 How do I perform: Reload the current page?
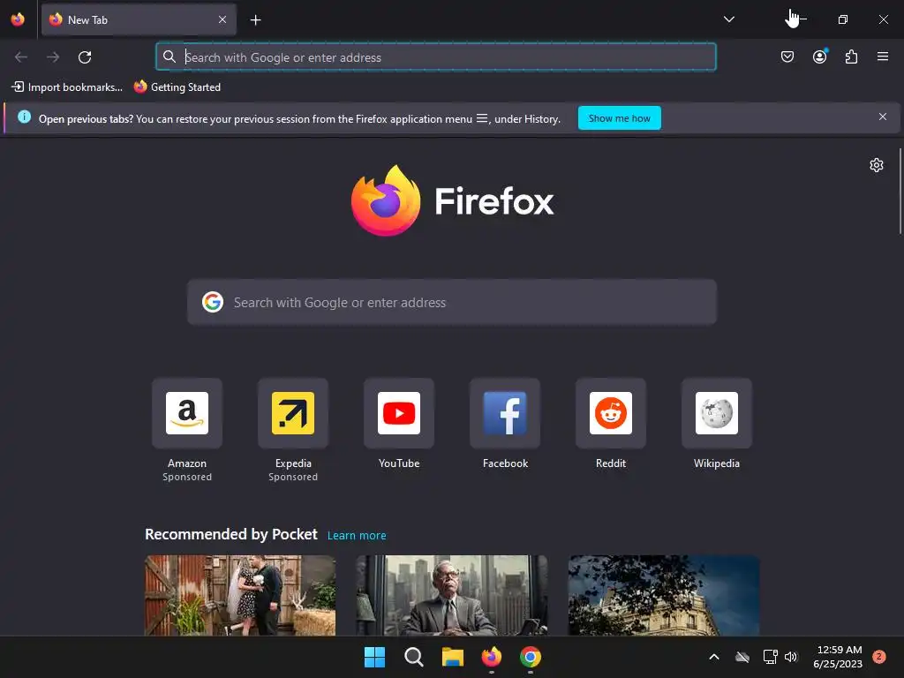coord(85,57)
